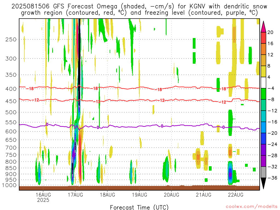This screenshot has height=210, width=280.
Task: Click the 300 pressure level label
Action: pos(11,59)
